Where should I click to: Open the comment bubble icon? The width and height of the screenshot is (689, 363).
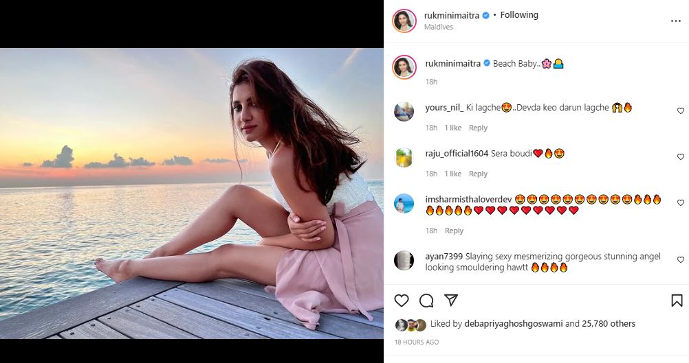pos(426,301)
